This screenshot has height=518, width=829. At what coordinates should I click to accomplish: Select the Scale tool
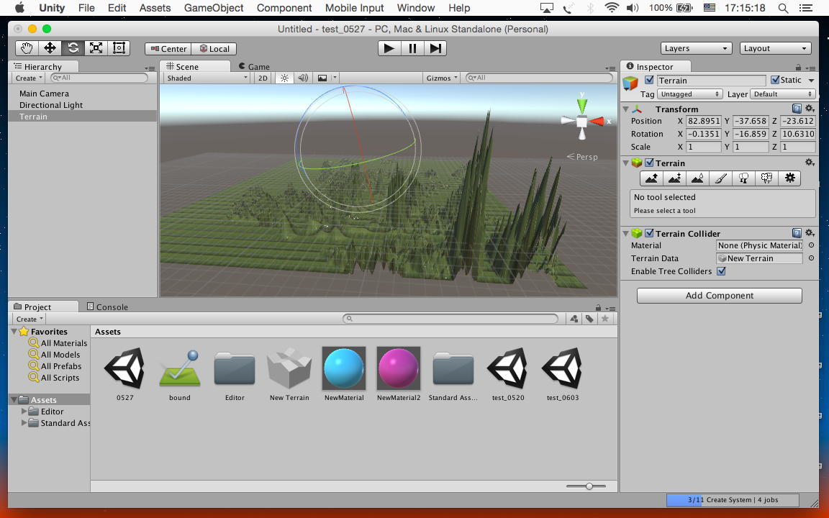(x=96, y=48)
